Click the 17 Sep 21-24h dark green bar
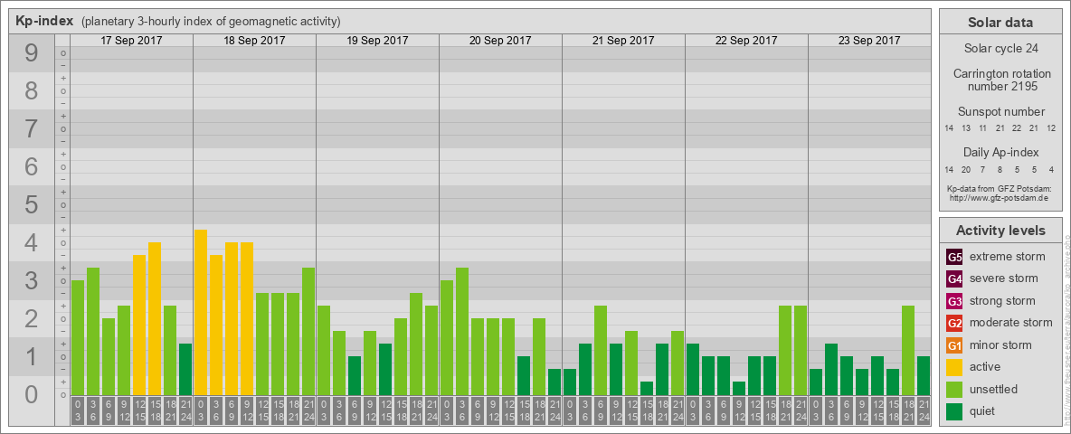Viewport: 1071px width, 434px height. coord(185,369)
